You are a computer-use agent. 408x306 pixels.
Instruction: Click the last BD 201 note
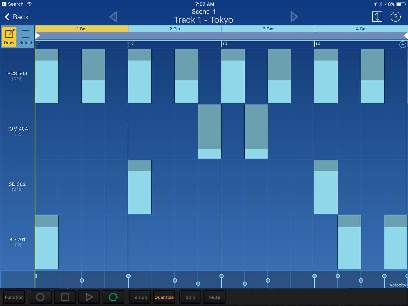[x=396, y=242]
